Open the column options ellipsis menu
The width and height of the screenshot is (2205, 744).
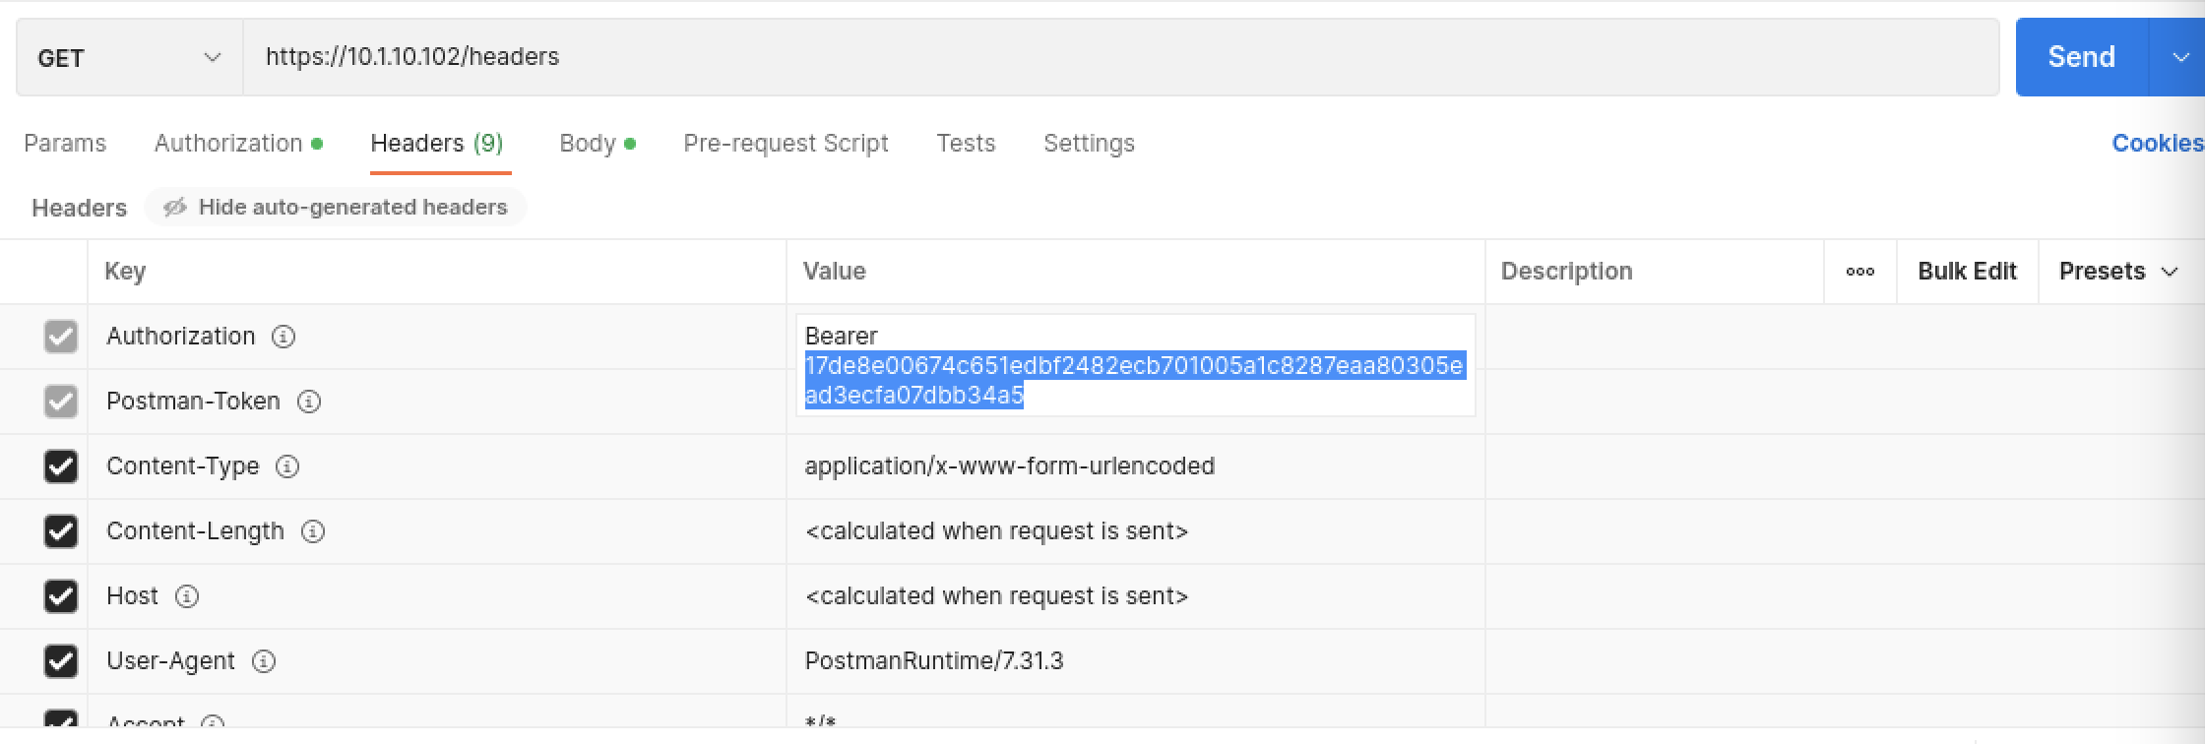click(1859, 272)
